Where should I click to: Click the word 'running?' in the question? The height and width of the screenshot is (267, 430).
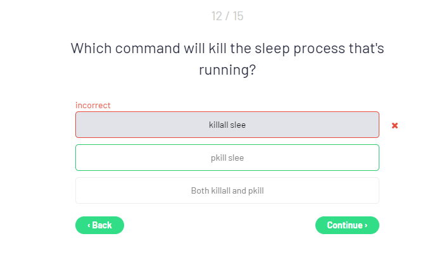pyautogui.click(x=227, y=70)
